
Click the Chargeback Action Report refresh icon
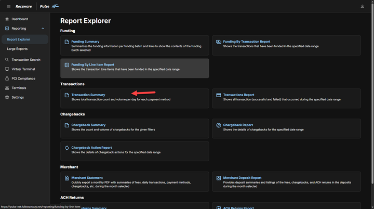click(66, 148)
